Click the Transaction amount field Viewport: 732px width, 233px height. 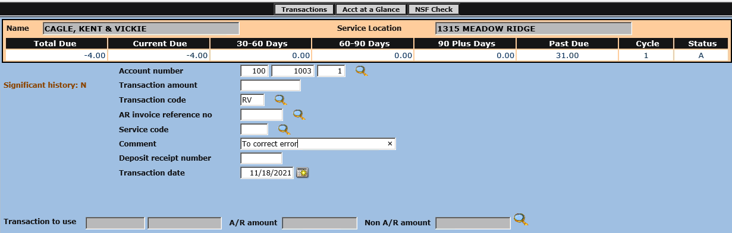[271, 85]
